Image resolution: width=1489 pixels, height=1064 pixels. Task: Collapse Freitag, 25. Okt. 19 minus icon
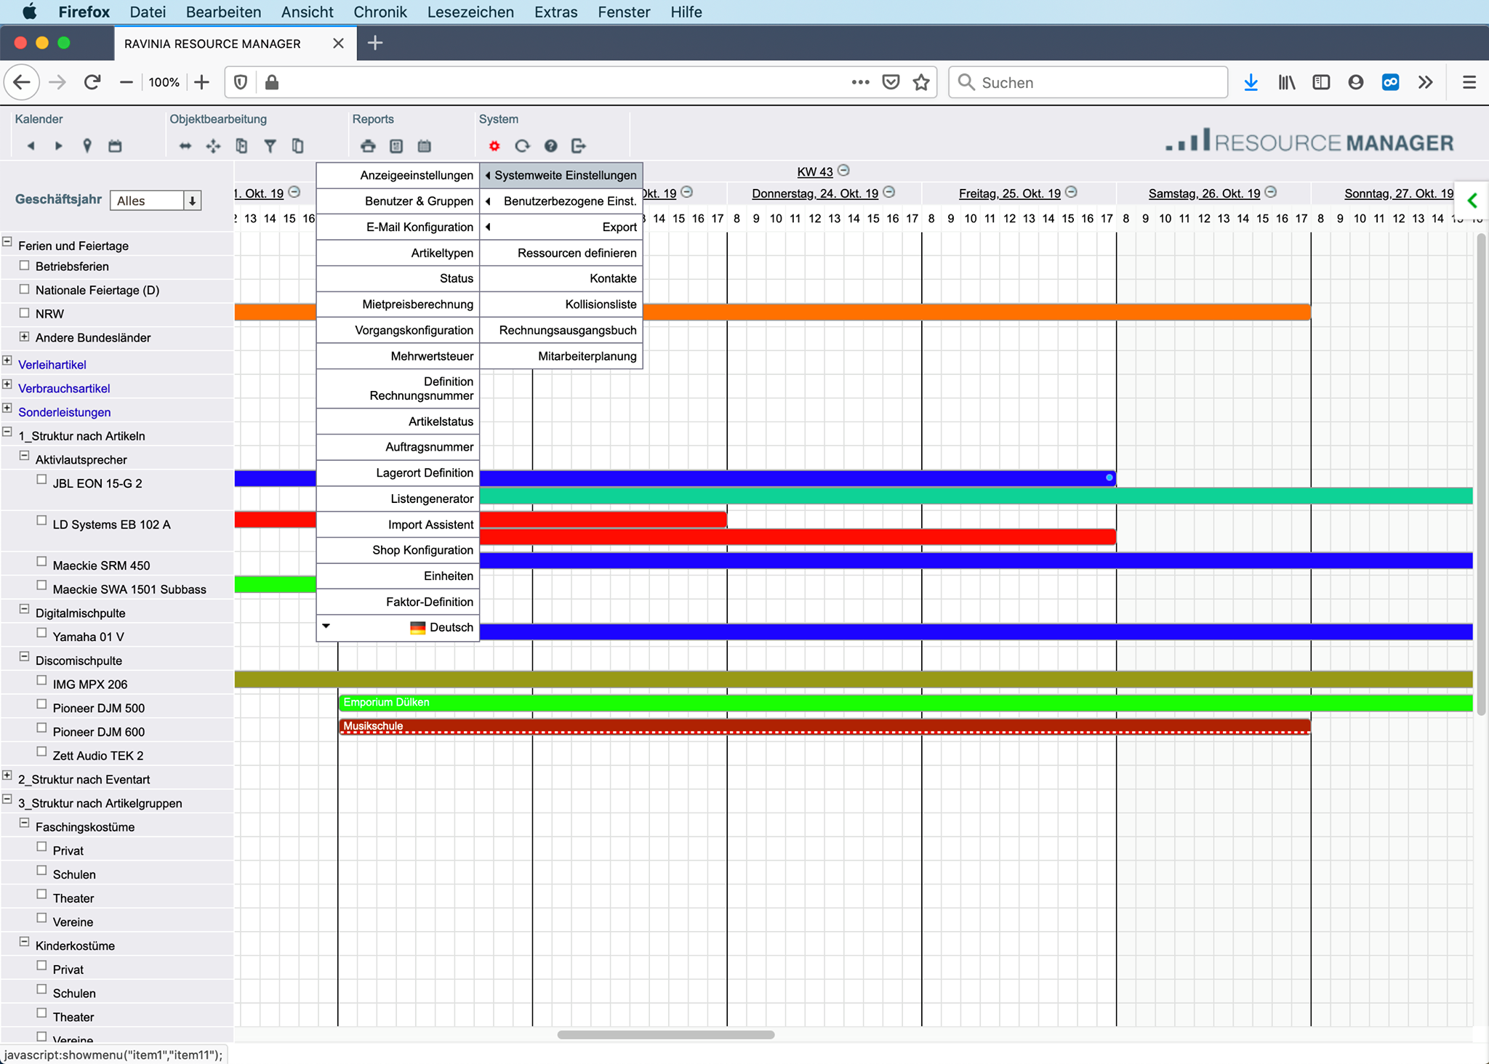point(1071,193)
